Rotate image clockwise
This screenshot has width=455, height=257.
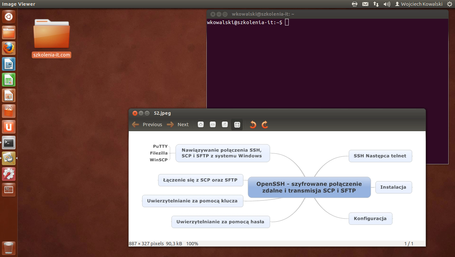(265, 124)
